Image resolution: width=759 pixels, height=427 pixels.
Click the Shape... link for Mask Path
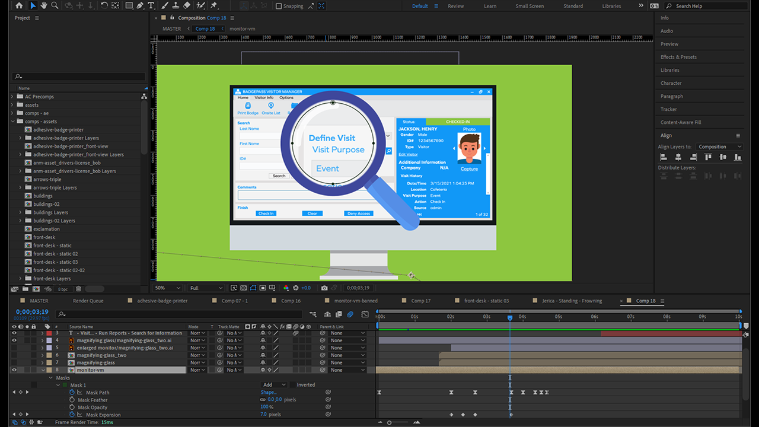(x=268, y=393)
